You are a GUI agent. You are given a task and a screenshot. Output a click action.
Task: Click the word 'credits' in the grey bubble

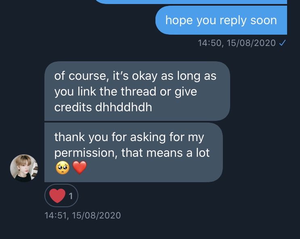tap(73, 107)
